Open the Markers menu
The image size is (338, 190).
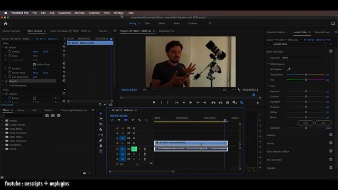tap(80, 13)
